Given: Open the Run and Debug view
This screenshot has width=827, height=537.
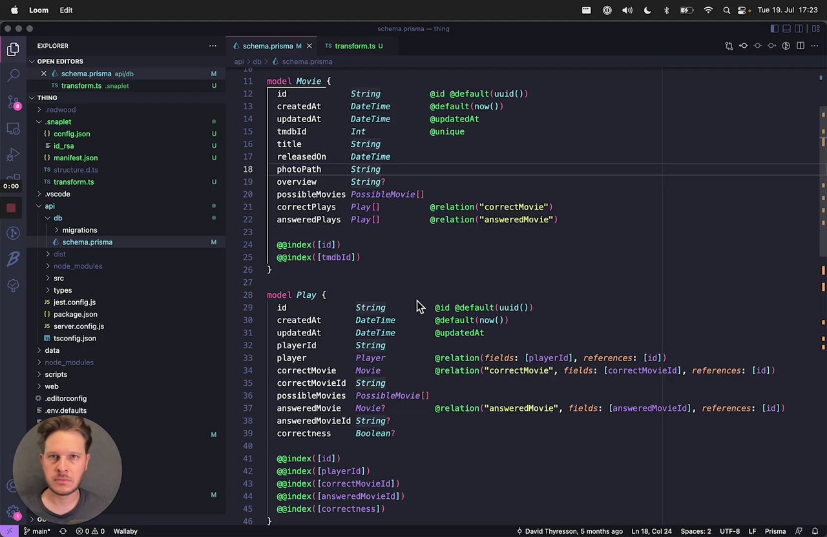Looking at the screenshot, I should pyautogui.click(x=13, y=154).
